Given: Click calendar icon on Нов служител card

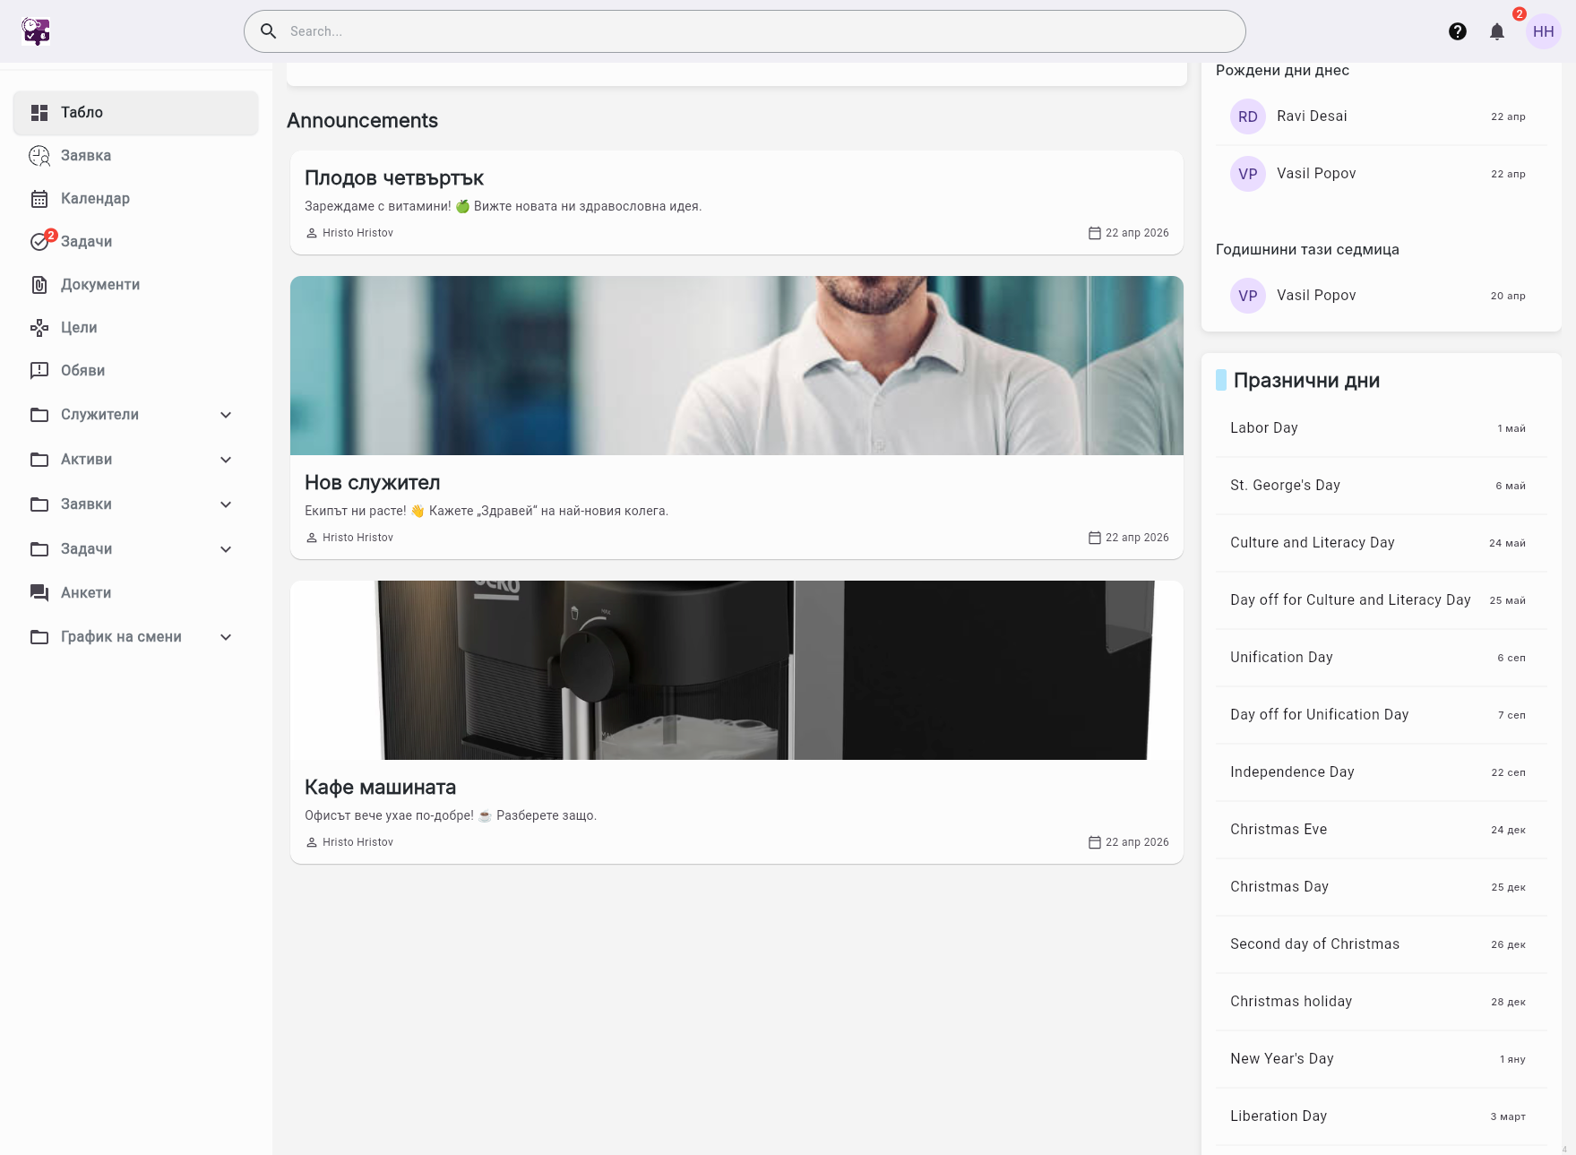Looking at the screenshot, I should tap(1094, 538).
